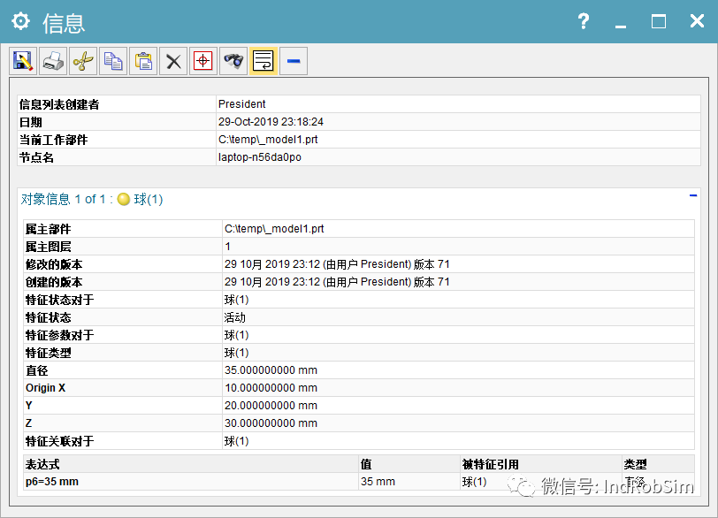This screenshot has height=518, width=718.
Task: Click the gear icon in the title bar
Action: (x=22, y=21)
